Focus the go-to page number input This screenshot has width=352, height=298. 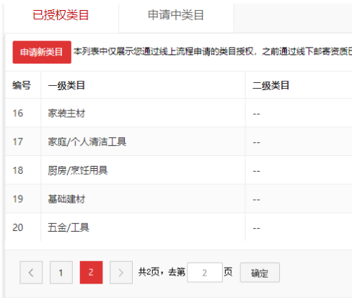pos(205,273)
